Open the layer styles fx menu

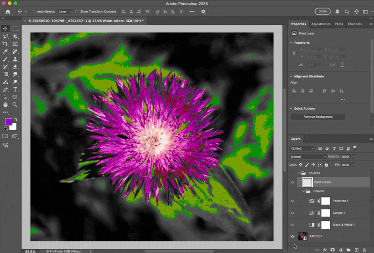(324, 250)
